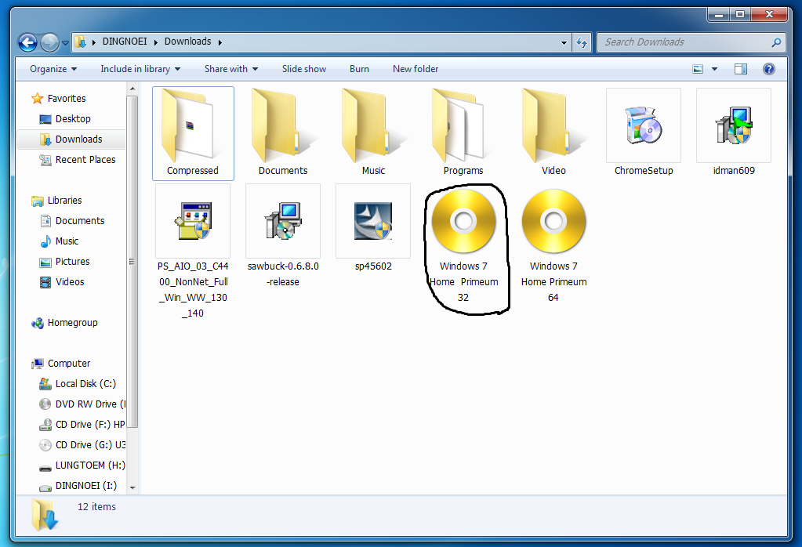Open Local Disk (C:)
The height and width of the screenshot is (547, 802).
tap(78, 384)
